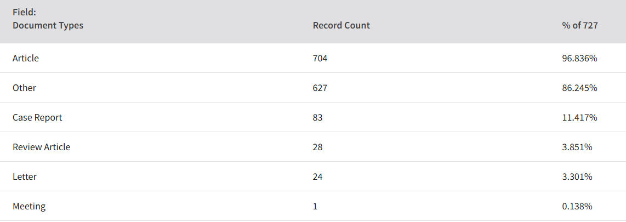Click the 86.245% percentage value
Image resolution: width=626 pixels, height=222 pixels.
click(x=579, y=88)
